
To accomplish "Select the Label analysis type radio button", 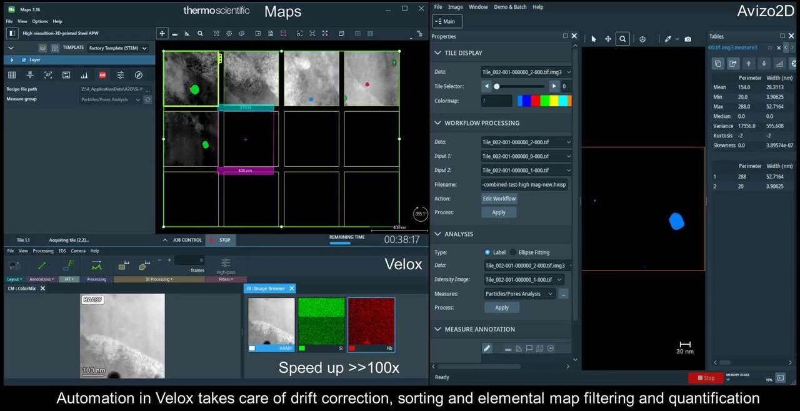I will pyautogui.click(x=488, y=252).
